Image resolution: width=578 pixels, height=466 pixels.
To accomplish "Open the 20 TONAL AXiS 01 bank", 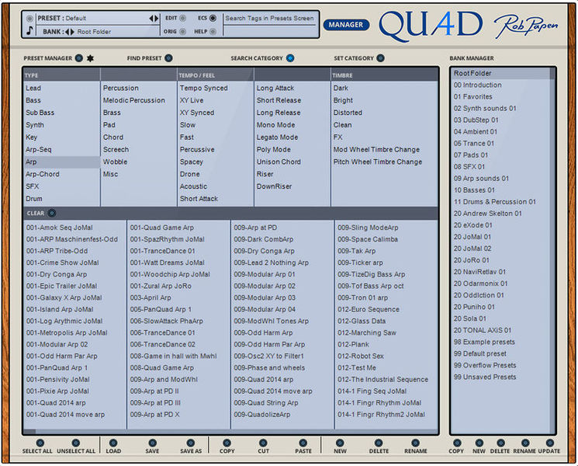I will point(482,330).
